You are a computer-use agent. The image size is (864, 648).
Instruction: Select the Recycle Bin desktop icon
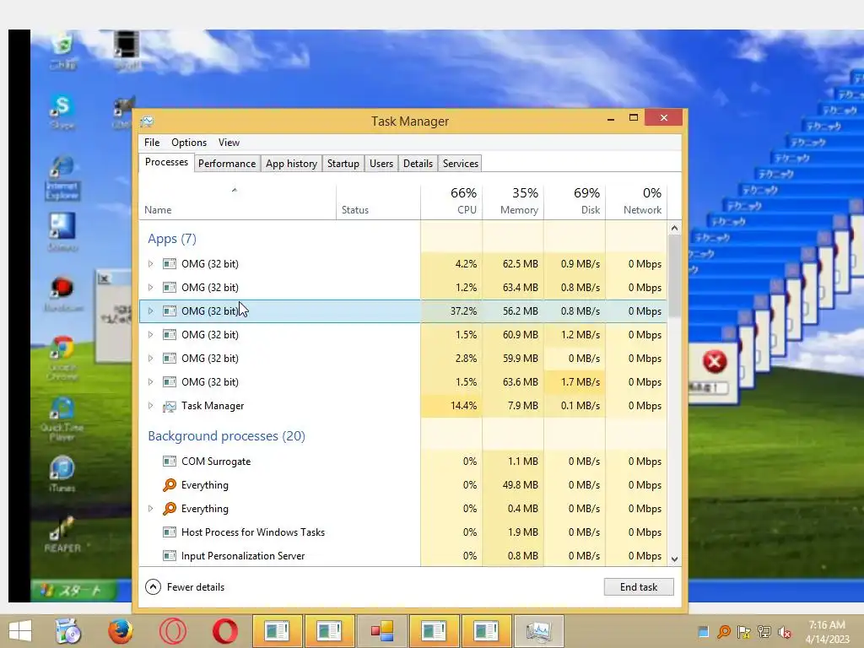[x=62, y=51]
